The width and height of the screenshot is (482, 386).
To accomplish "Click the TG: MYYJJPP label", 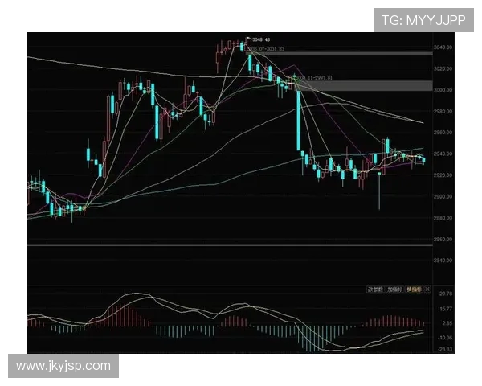I will 423,20.
